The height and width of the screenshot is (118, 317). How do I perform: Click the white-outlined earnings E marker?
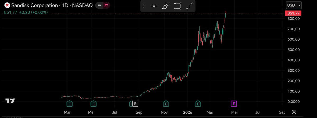point(135,104)
